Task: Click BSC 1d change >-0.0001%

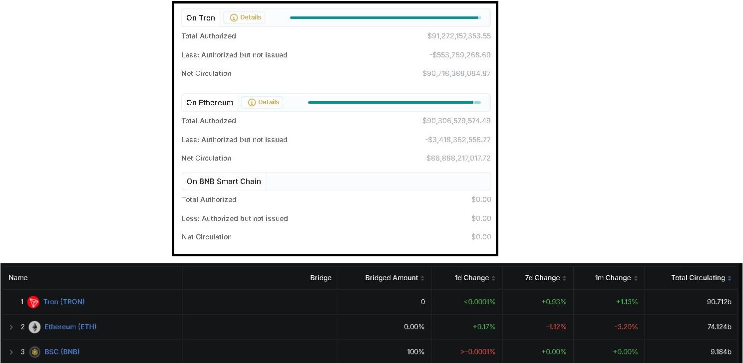Action: (478, 352)
